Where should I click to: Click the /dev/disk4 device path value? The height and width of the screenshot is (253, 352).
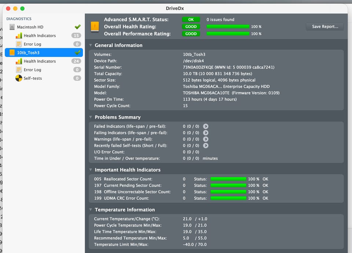(193, 61)
